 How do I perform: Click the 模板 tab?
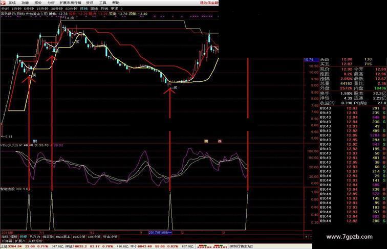click(14, 237)
